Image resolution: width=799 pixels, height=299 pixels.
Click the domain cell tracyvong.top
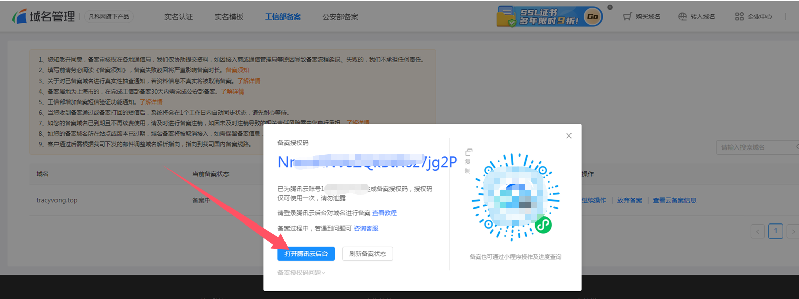point(57,200)
